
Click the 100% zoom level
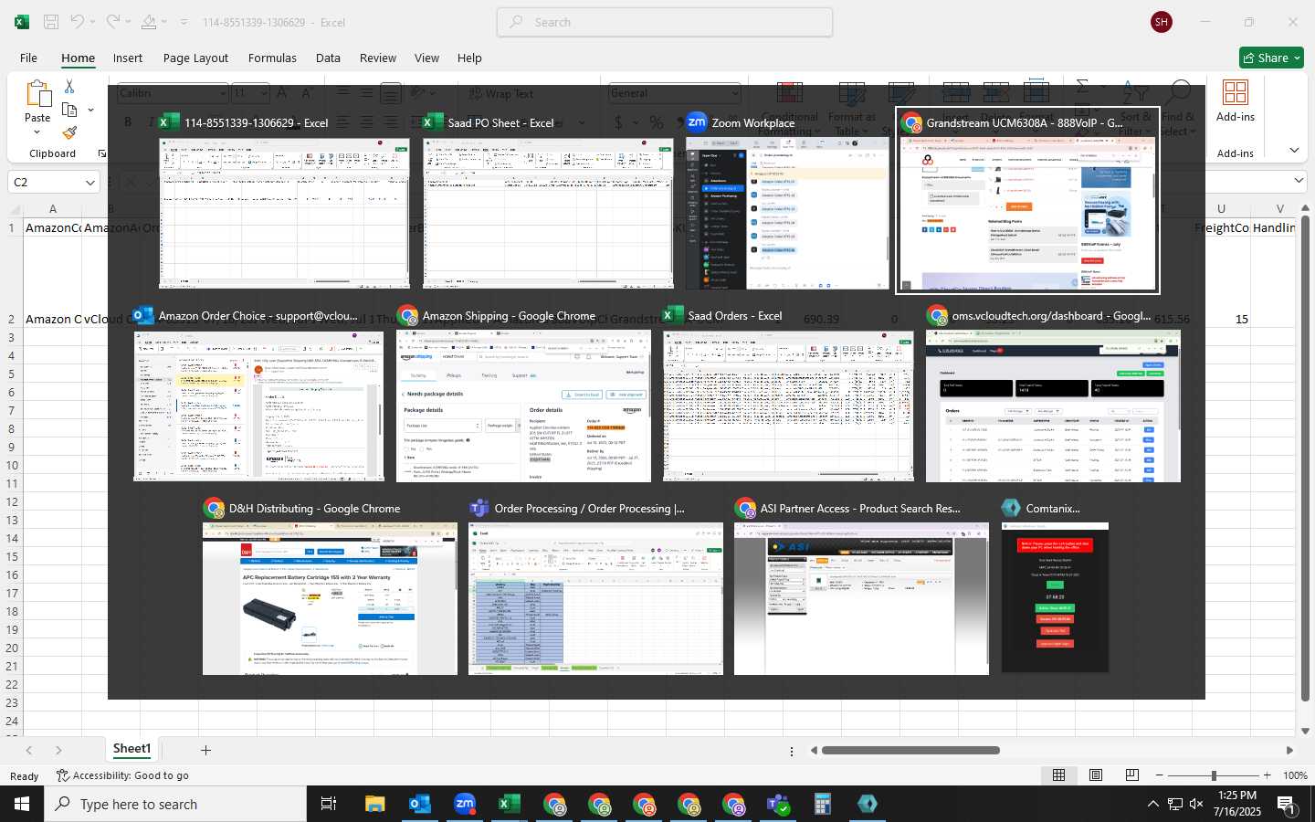click(x=1294, y=775)
